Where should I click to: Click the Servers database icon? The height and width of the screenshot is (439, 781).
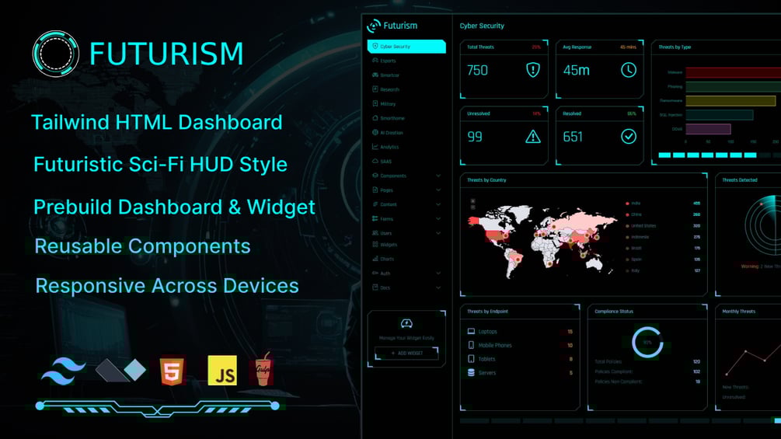tap(471, 372)
